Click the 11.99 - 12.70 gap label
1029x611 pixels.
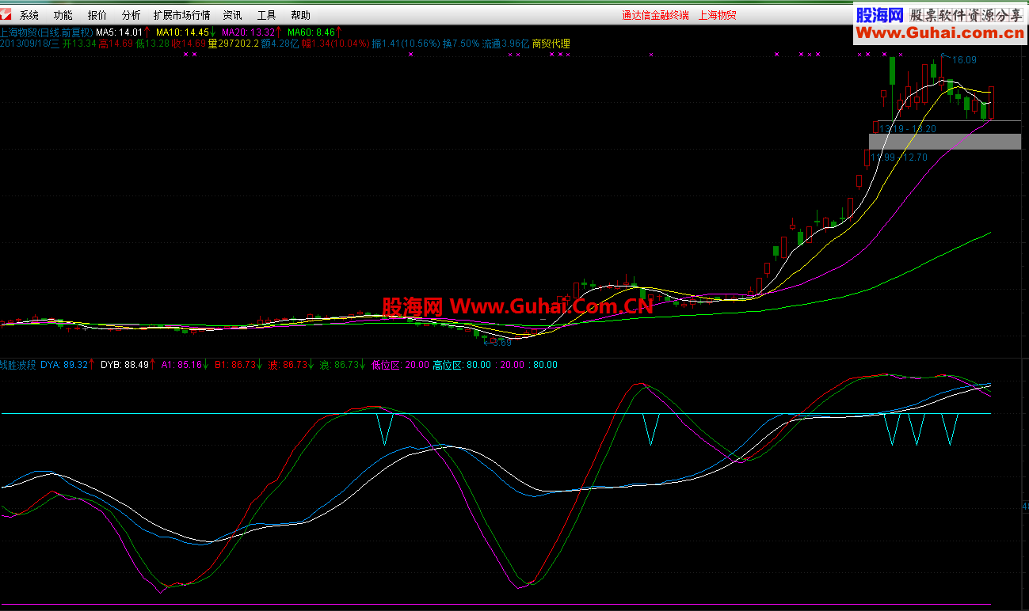point(899,157)
